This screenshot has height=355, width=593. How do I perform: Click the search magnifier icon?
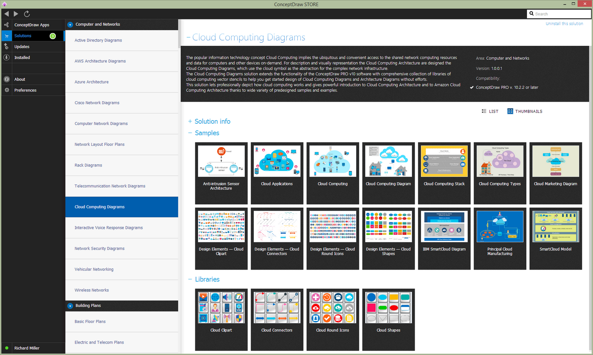[532, 13]
